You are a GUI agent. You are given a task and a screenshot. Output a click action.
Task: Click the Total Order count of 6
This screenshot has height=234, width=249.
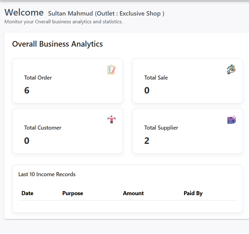pos(27,90)
